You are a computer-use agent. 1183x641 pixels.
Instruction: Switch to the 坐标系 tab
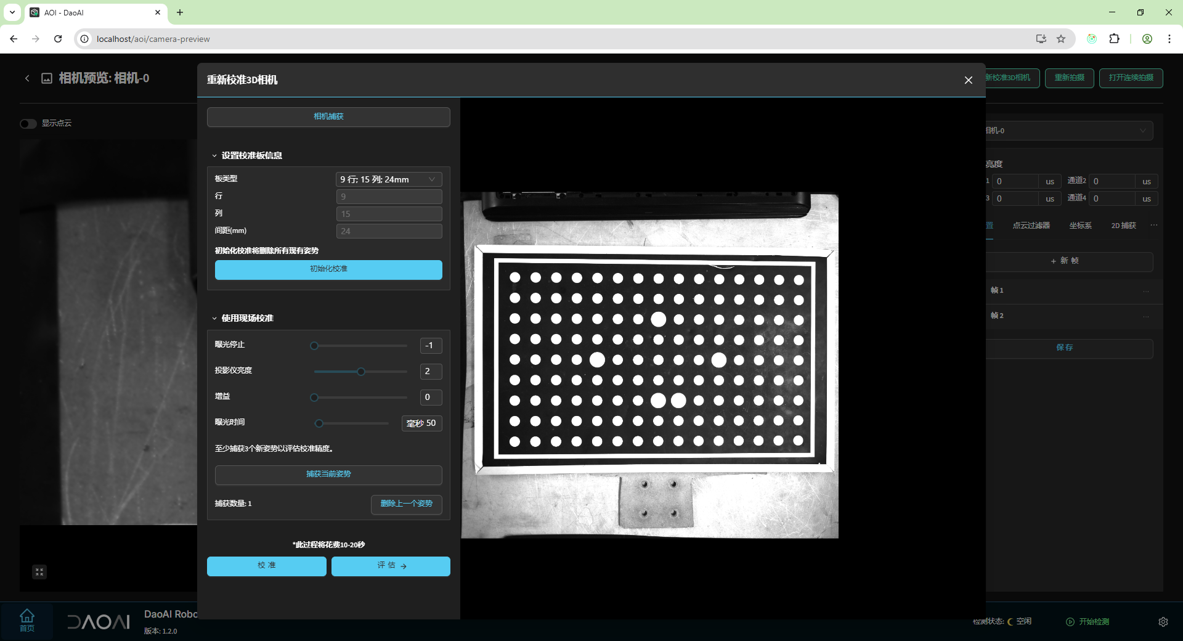1080,226
